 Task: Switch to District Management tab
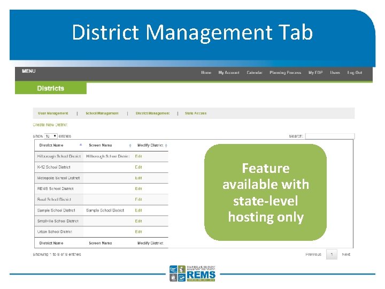[x=152, y=113]
